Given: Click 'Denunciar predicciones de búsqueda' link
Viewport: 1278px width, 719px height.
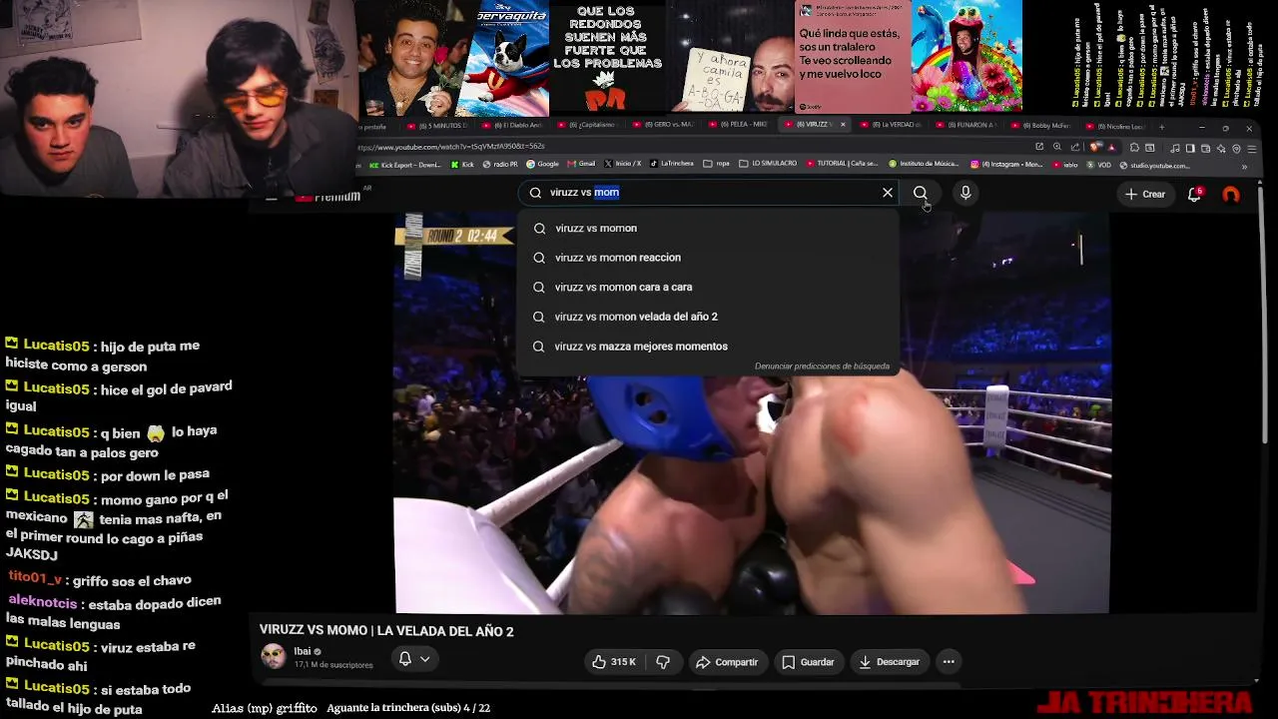Looking at the screenshot, I should click(822, 366).
